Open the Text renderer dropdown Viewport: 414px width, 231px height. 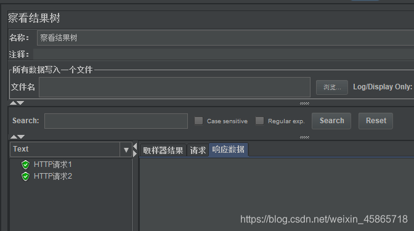[x=71, y=150]
